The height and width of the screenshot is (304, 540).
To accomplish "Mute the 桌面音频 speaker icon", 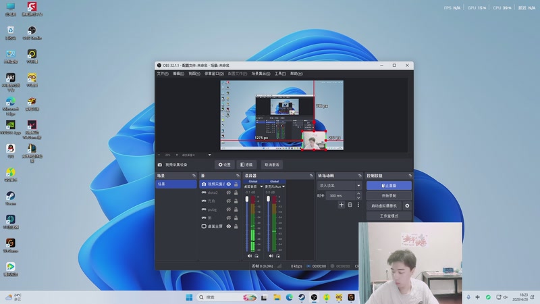I will (x=250, y=256).
